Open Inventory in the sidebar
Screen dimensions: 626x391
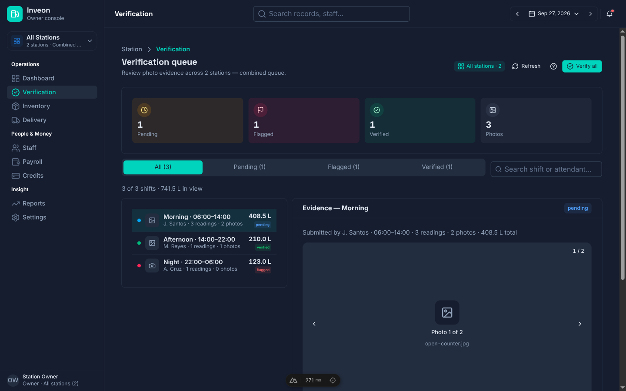(x=52, y=106)
